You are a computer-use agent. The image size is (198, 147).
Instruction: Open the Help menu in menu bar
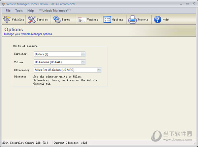pos(31,11)
